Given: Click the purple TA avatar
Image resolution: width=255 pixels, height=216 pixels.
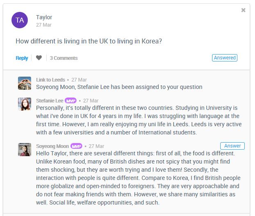Looking at the screenshot, I should [20, 20].
